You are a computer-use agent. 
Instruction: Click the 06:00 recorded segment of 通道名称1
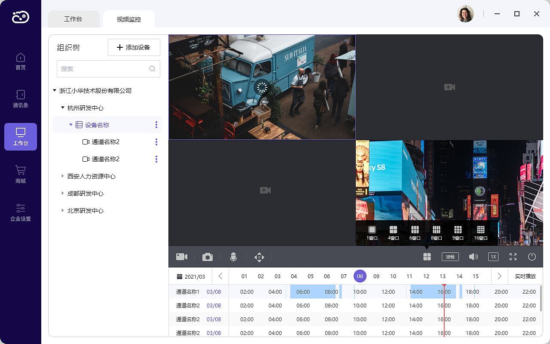313,292
